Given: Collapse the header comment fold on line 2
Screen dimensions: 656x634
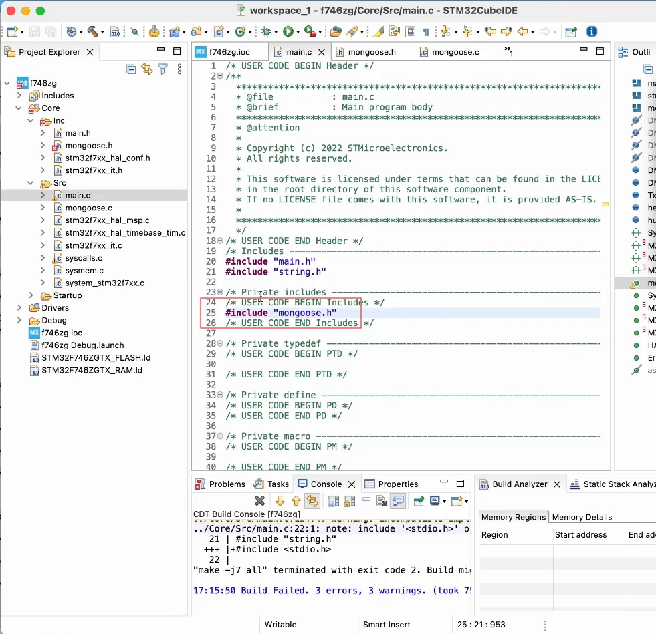Looking at the screenshot, I should [x=220, y=77].
